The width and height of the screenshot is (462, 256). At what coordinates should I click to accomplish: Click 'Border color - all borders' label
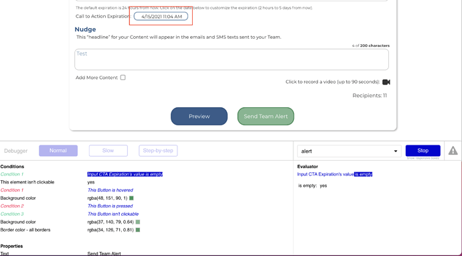pos(25,230)
